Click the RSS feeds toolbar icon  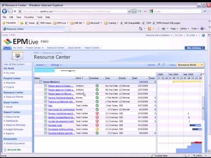149,29
